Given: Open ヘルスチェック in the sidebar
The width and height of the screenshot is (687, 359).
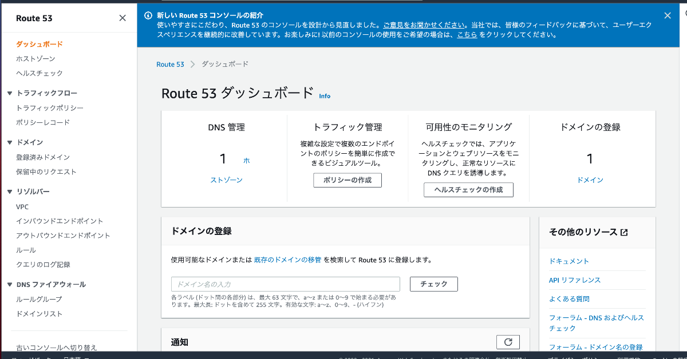Looking at the screenshot, I should [40, 73].
